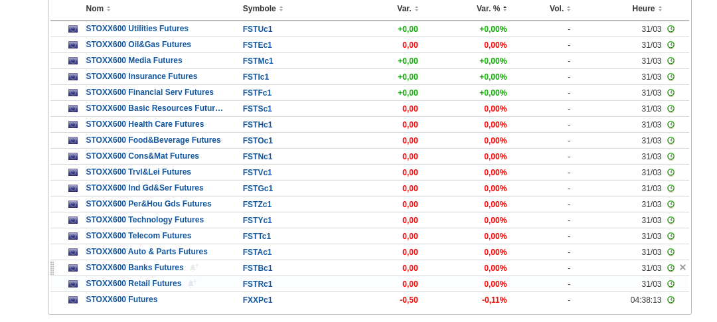Remove the STOXX600 Banks Futures row

click(x=682, y=268)
